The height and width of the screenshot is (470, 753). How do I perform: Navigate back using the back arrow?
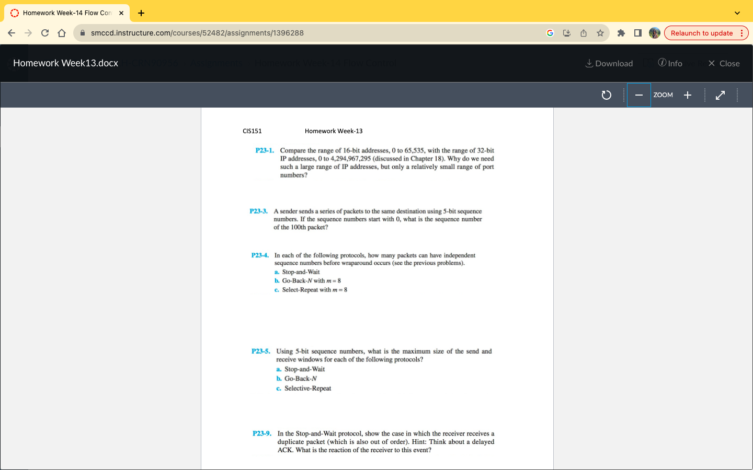coord(12,32)
